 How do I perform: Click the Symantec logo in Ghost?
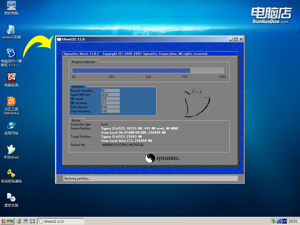[x=163, y=158]
